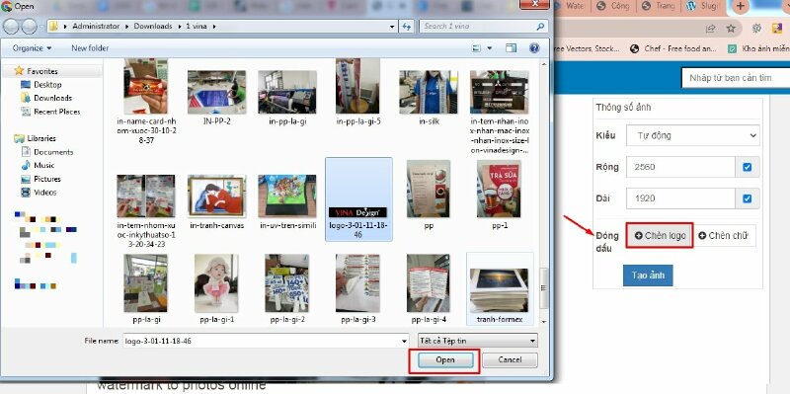This screenshot has width=790, height=394.
Task: Click New folder button
Action: [90, 48]
